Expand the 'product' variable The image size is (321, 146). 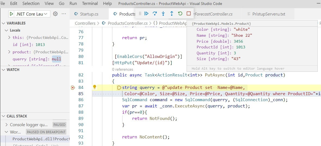tap(9, 52)
